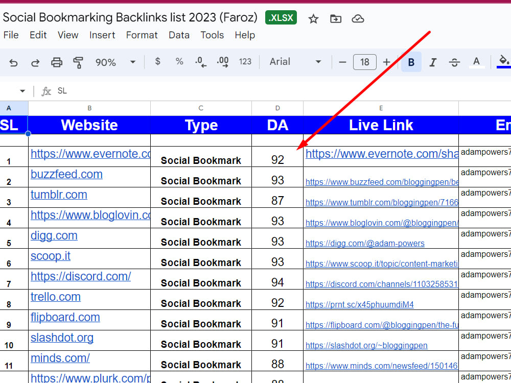
Task: Select column E header
Action: click(381, 108)
